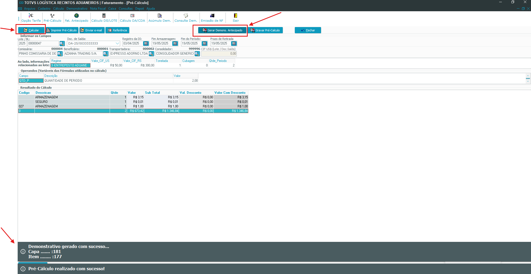Screen dimensions: 531x274
Task: Click the Lote year field 2025
Action: click(x=22, y=43)
